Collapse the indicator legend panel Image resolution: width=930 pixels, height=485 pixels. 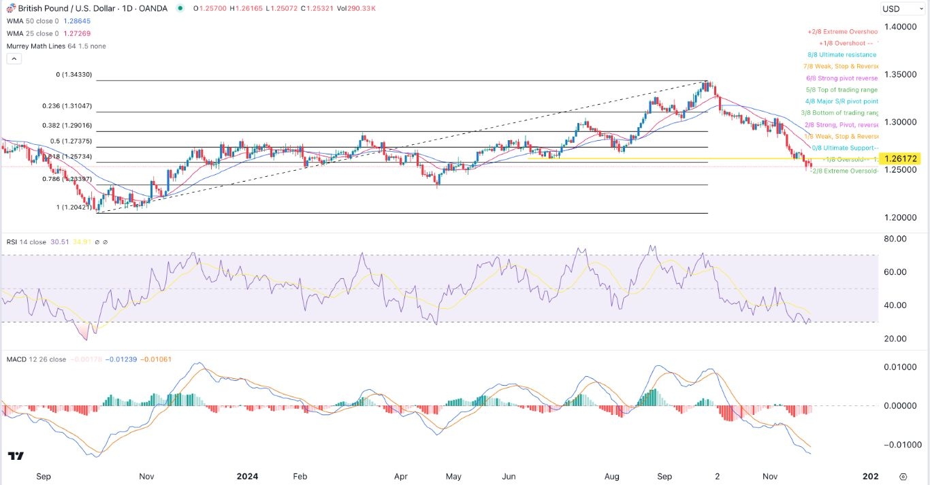pos(14,58)
